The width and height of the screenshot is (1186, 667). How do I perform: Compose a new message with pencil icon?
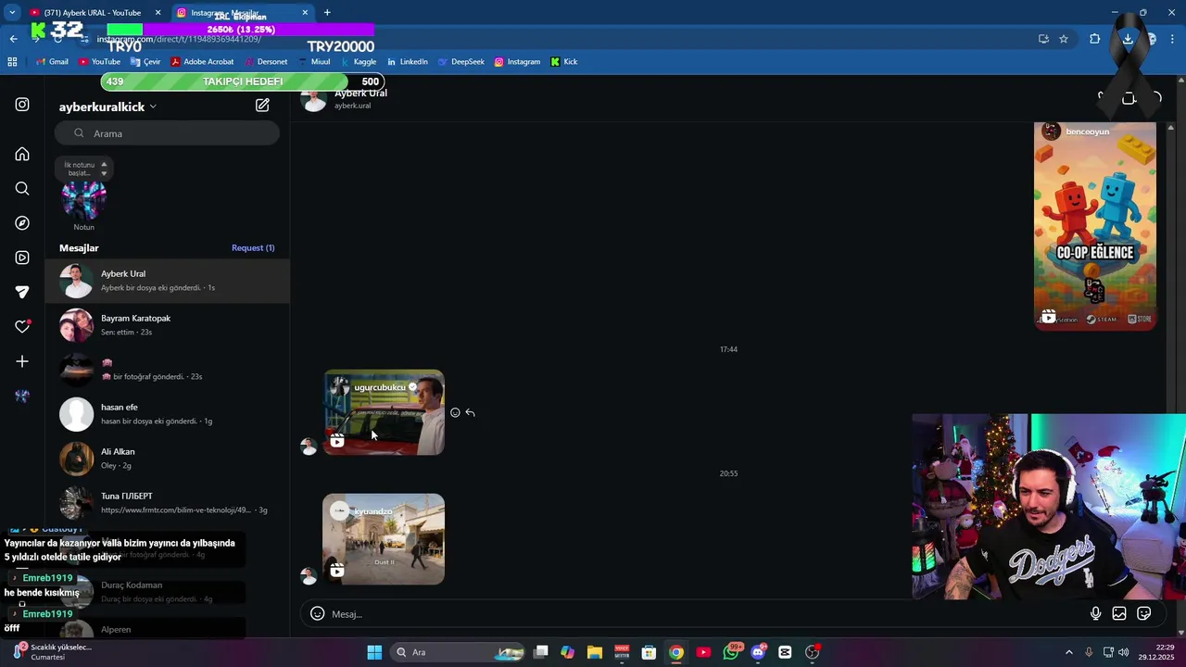(x=262, y=106)
